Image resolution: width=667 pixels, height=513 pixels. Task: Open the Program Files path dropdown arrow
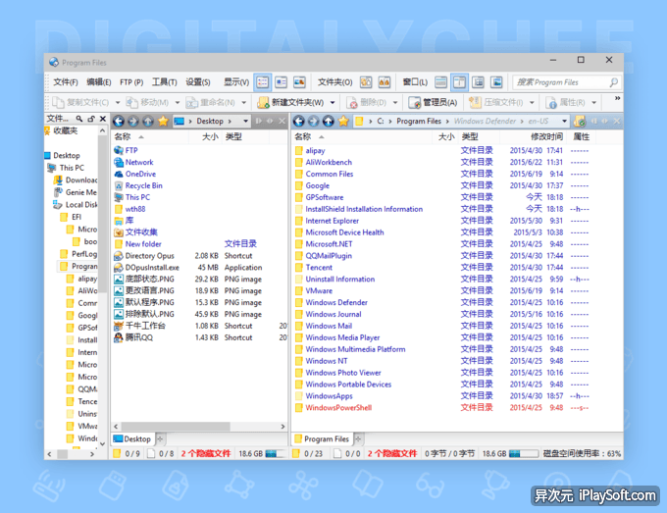[x=564, y=122]
